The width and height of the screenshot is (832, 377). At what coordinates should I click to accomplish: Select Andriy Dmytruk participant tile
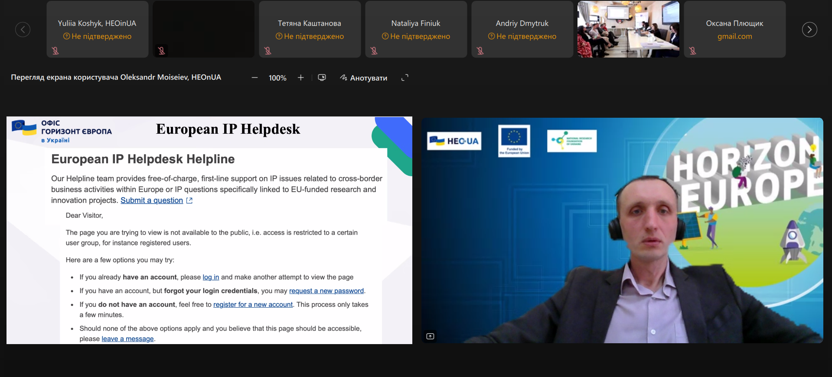pos(522,29)
